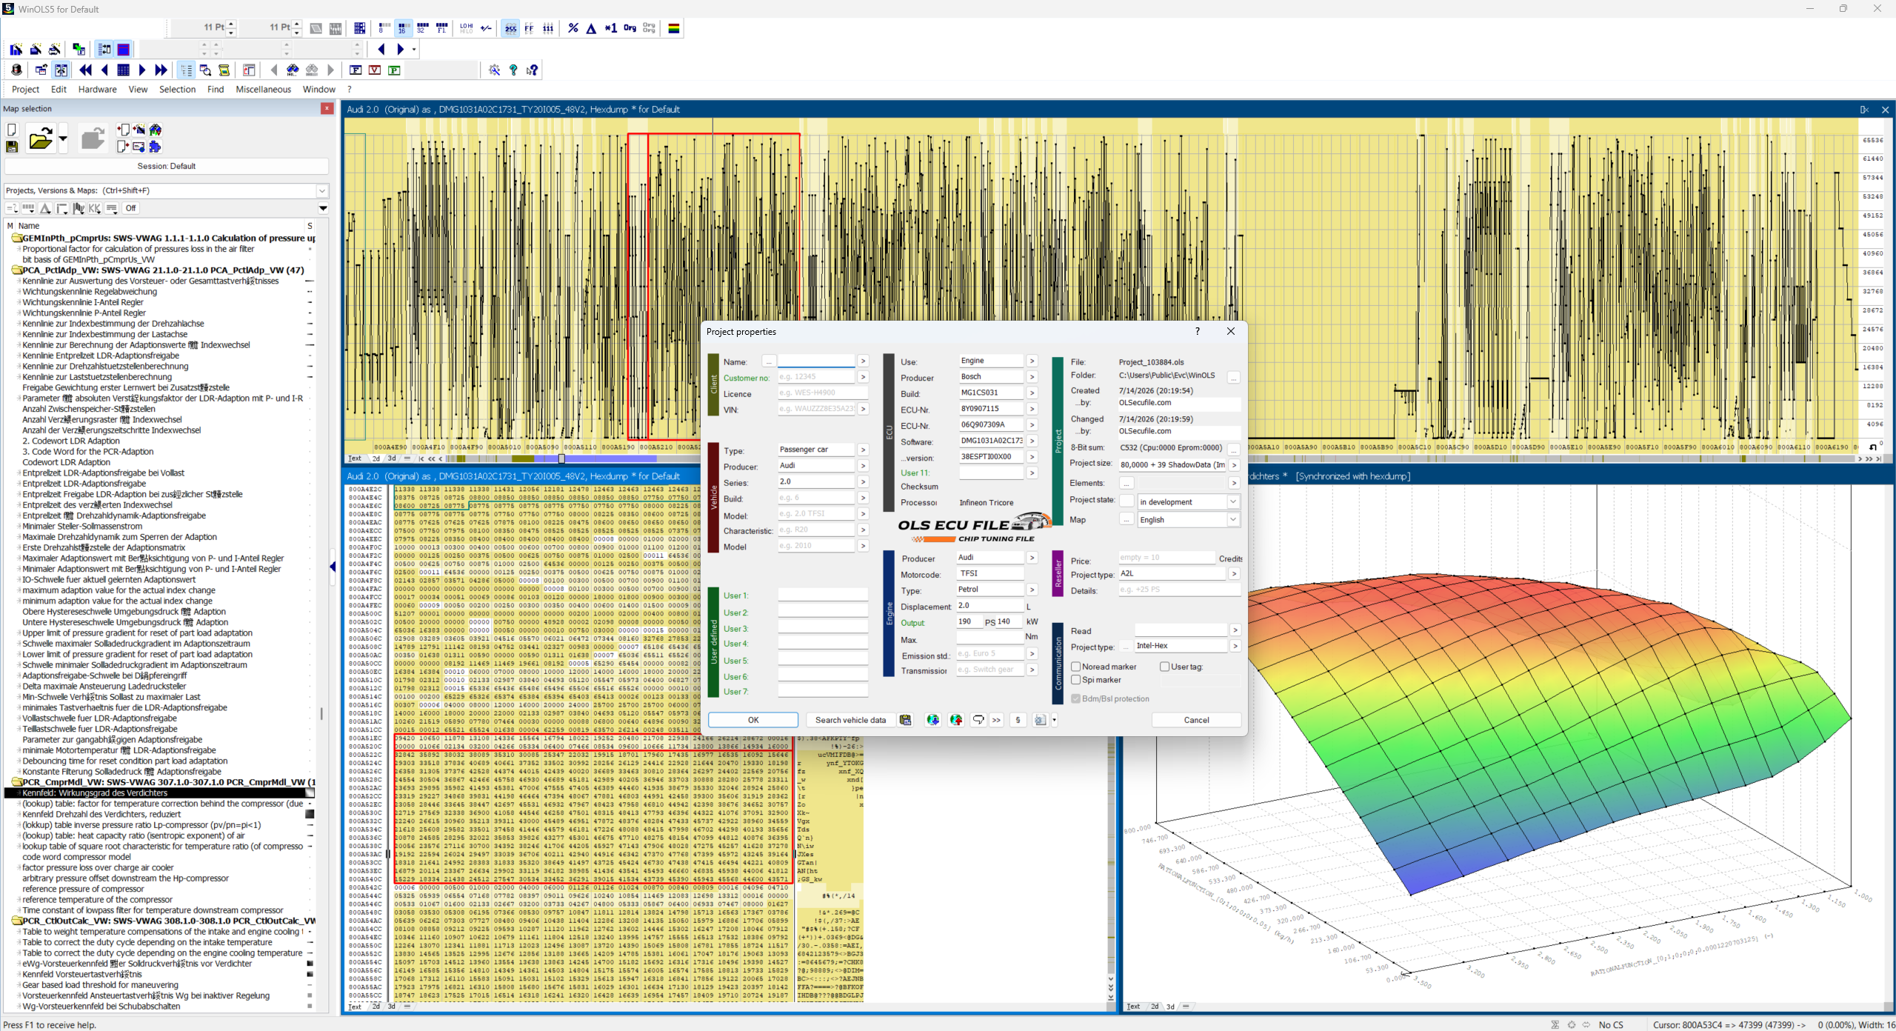
Task: Jump to last with double-right arrow icon
Action: point(161,70)
